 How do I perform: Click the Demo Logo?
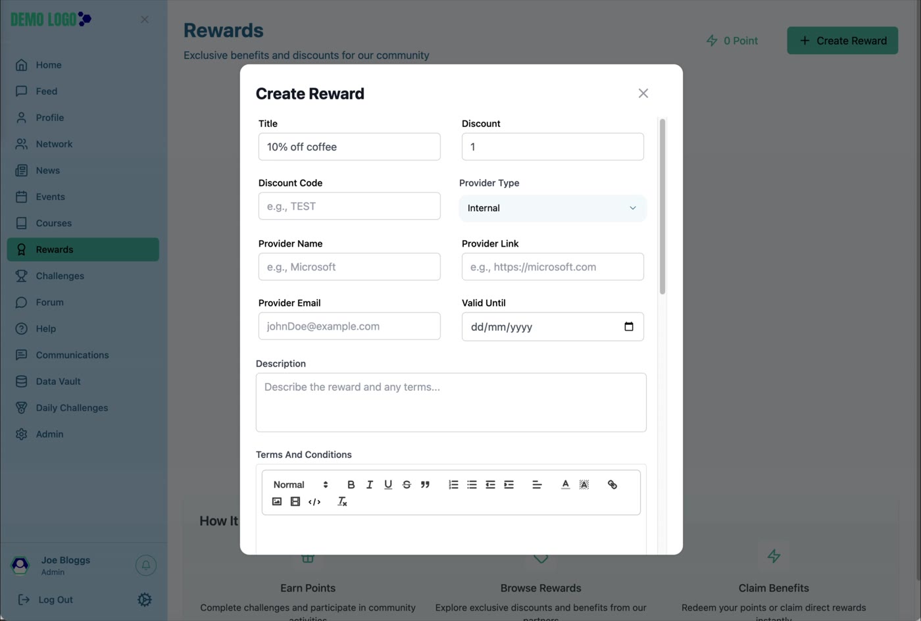point(51,19)
